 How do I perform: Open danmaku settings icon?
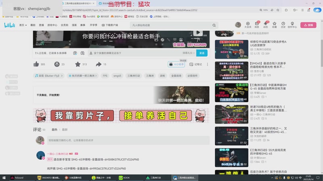(82, 53)
